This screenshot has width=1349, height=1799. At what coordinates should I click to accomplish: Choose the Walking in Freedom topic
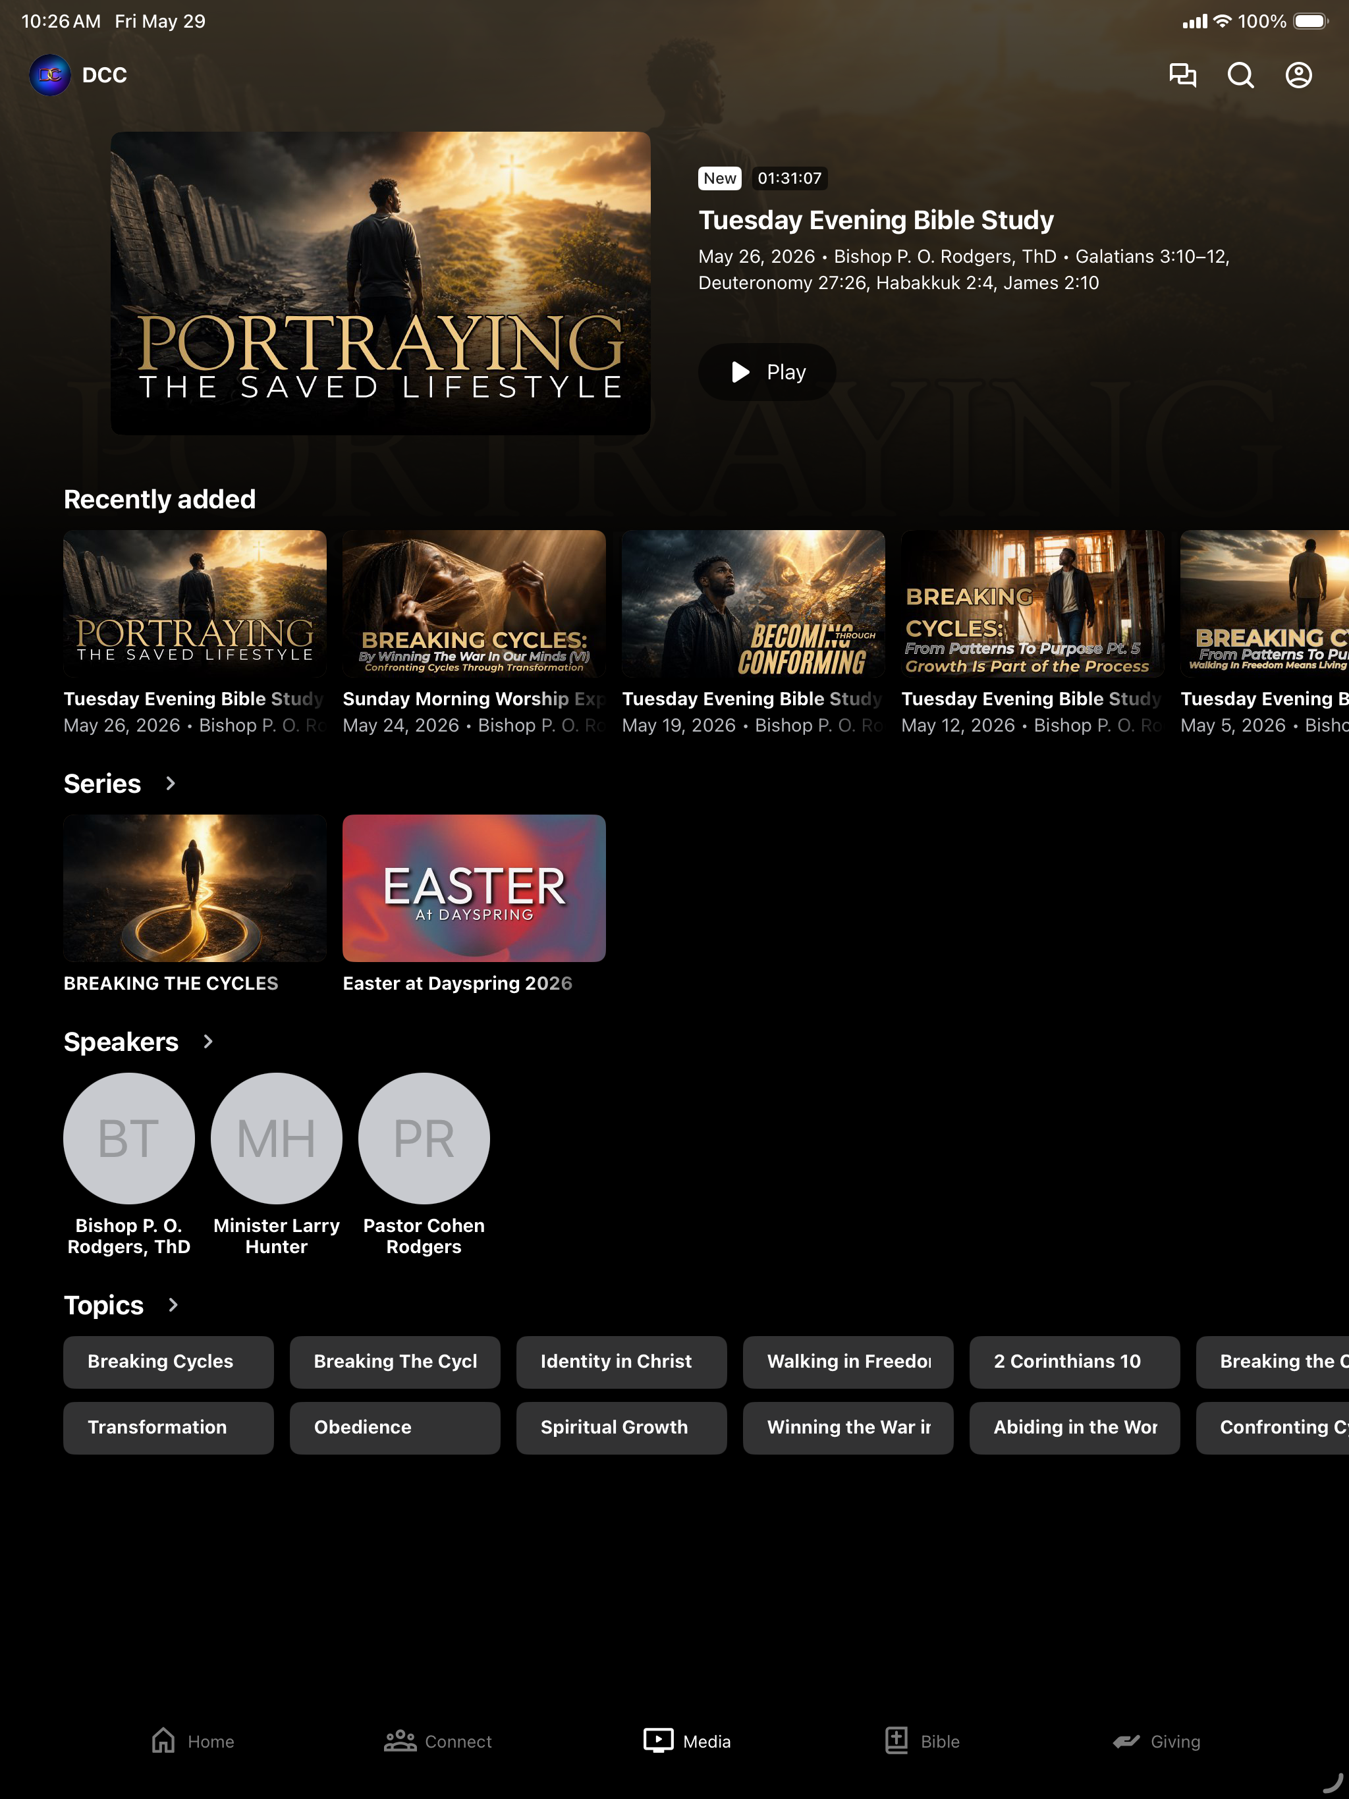[848, 1362]
